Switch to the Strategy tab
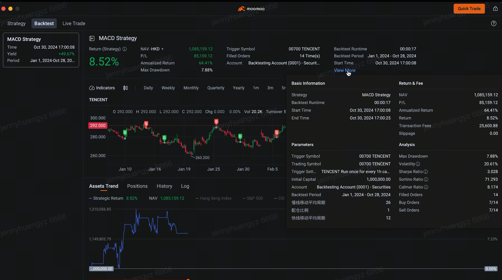502x280 pixels. [16, 23]
